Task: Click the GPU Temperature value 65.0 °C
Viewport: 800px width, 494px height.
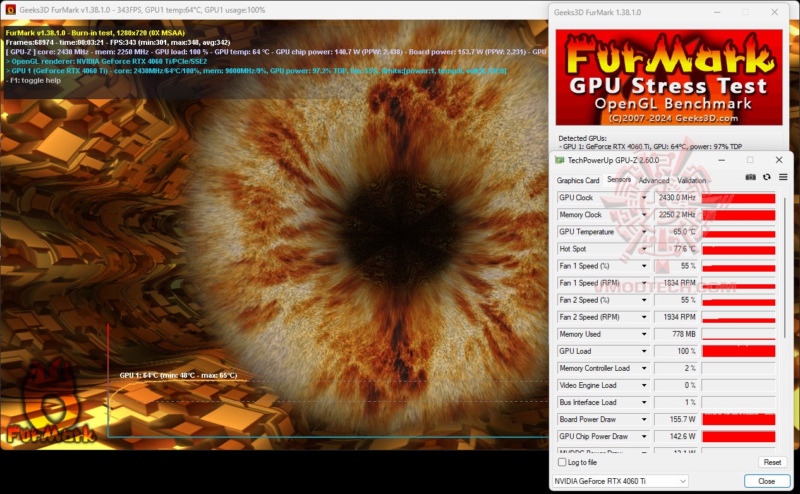Action: (676, 232)
